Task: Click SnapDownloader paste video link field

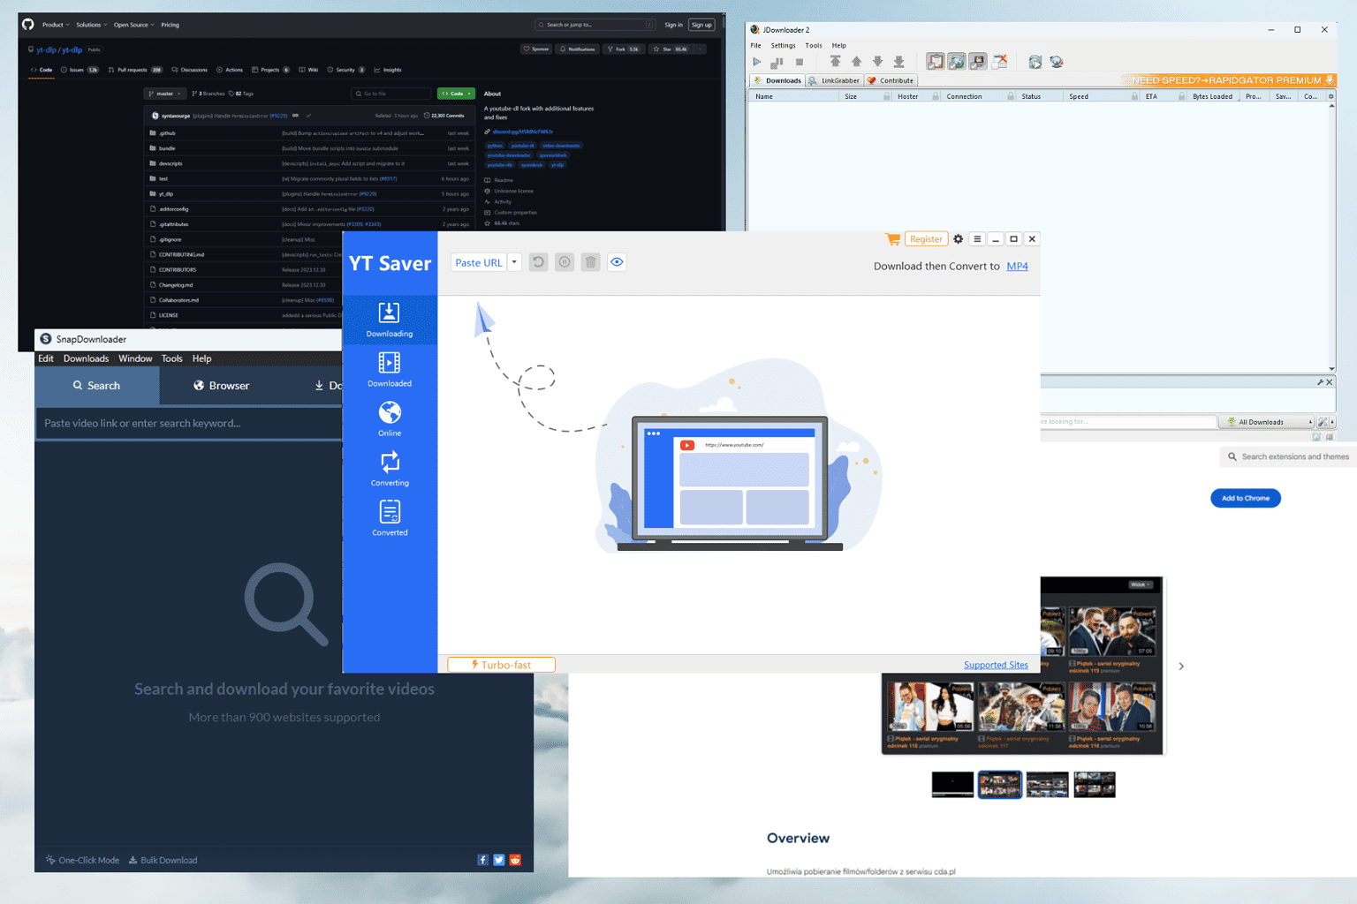Action: 190,423
